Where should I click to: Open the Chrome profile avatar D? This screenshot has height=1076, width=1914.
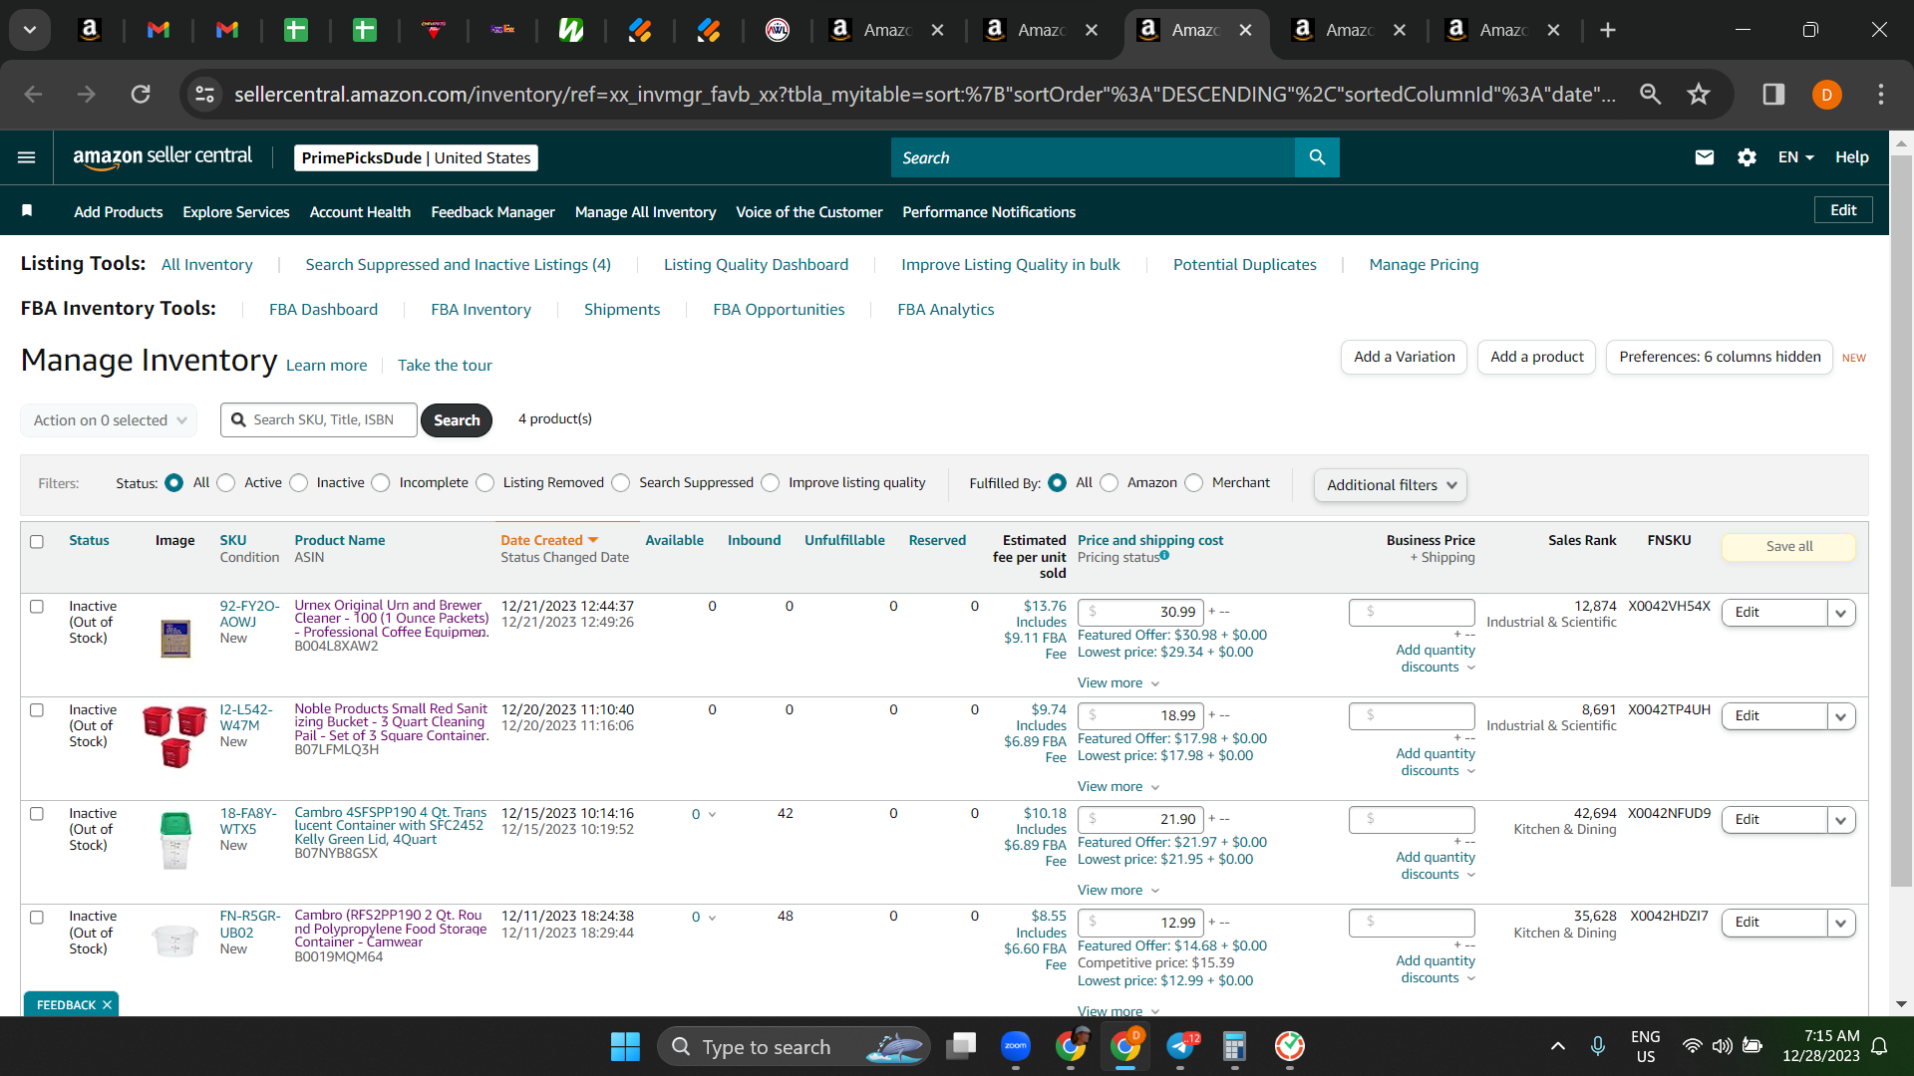click(x=1826, y=95)
